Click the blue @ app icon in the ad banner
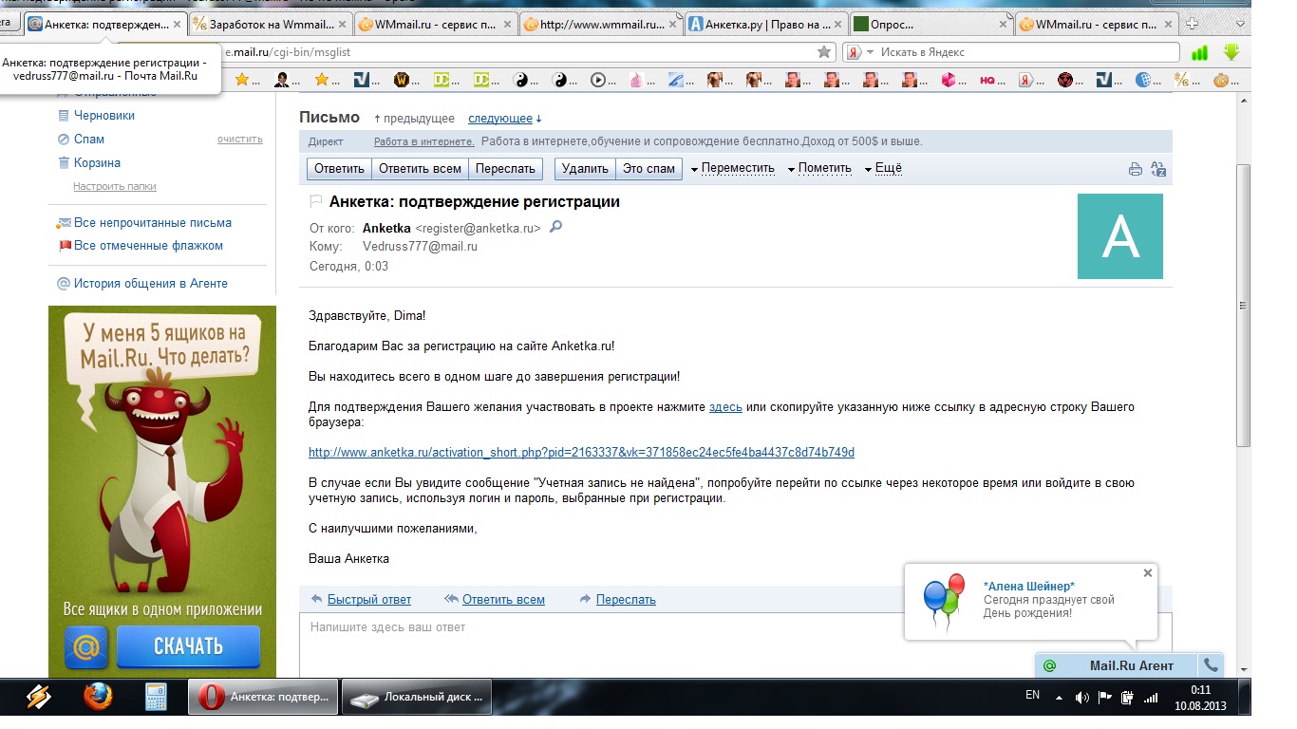The image size is (1297, 729). point(85,647)
